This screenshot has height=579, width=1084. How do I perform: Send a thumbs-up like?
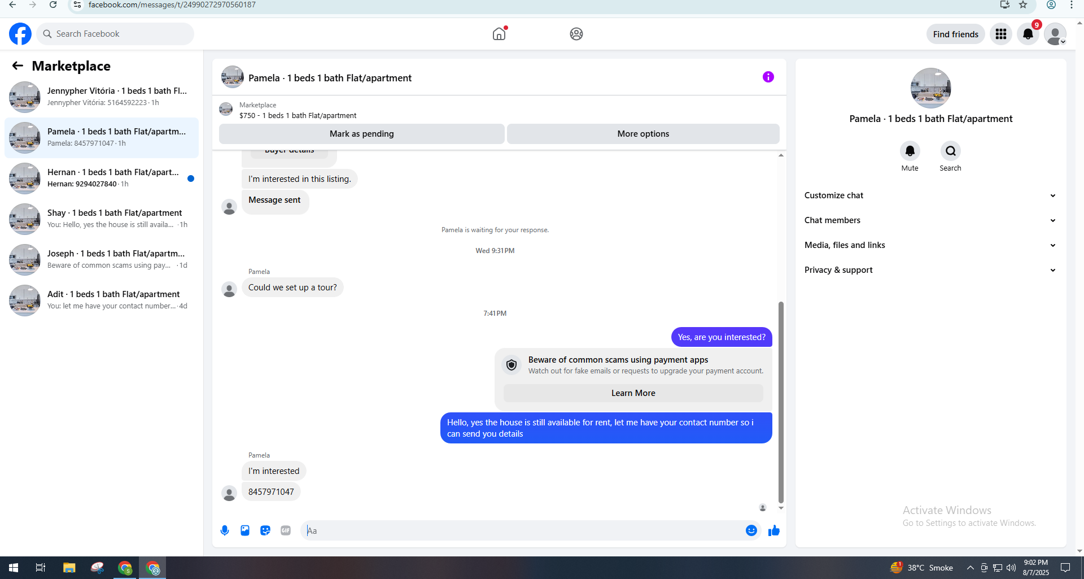pyautogui.click(x=774, y=530)
